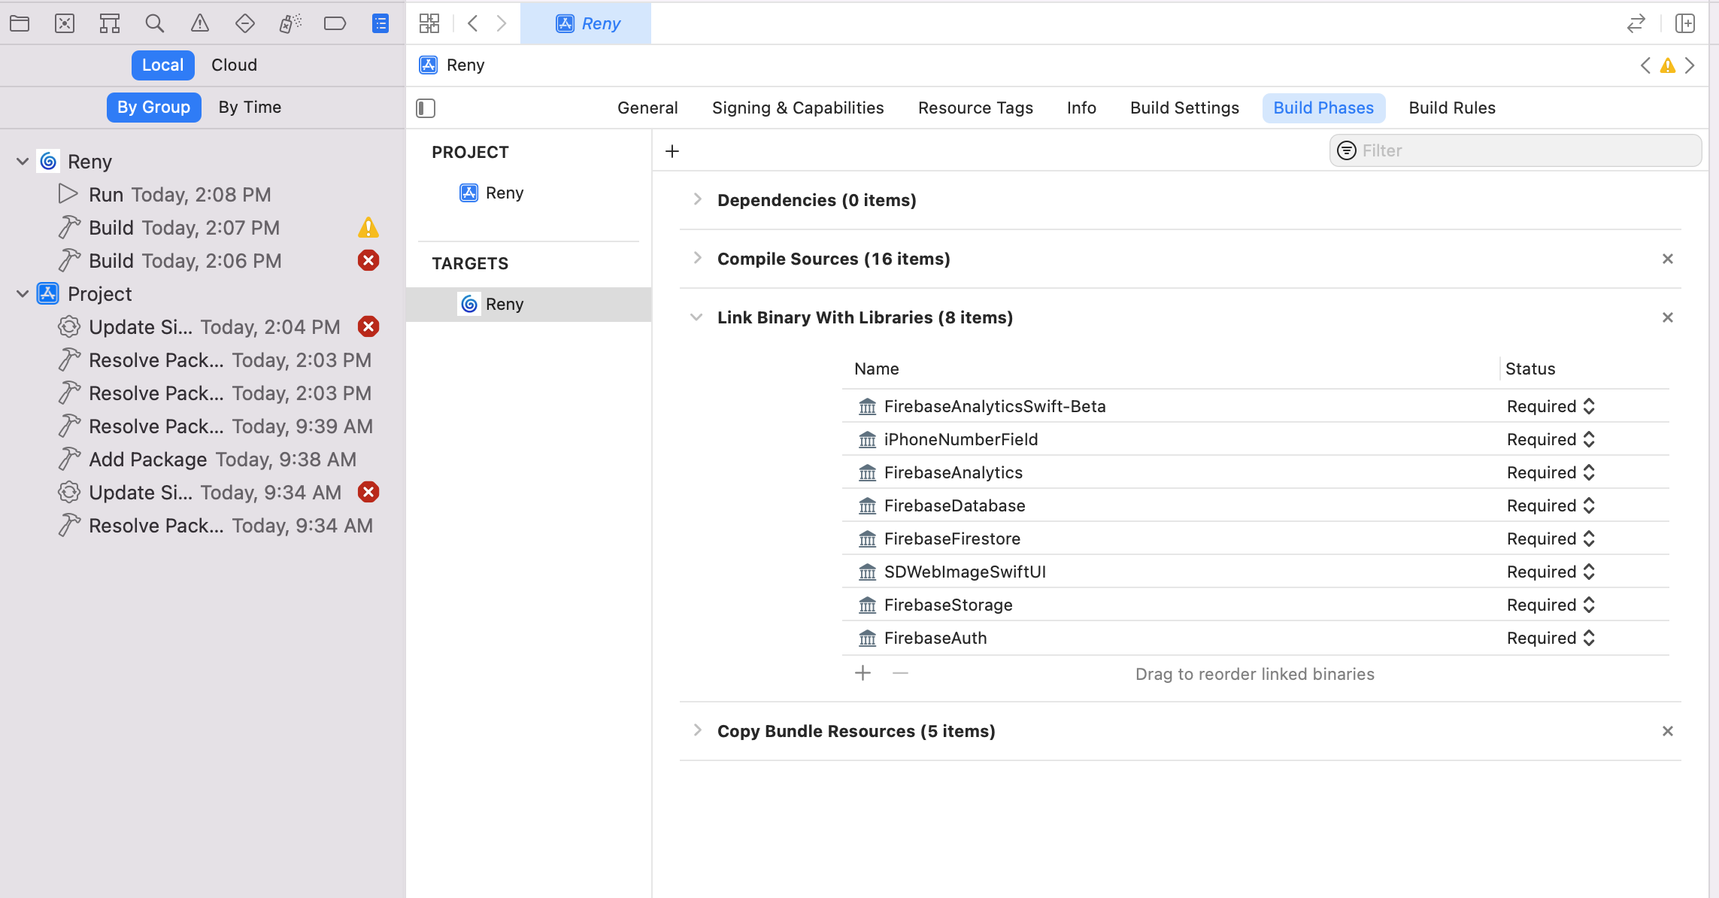Add a new build phase
Viewport: 1719px width, 898px height.
click(672, 151)
